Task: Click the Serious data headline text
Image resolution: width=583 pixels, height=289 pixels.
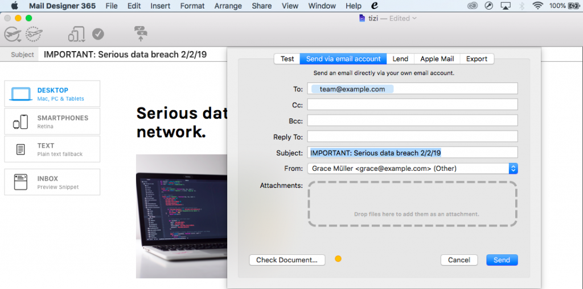Action: [182, 123]
